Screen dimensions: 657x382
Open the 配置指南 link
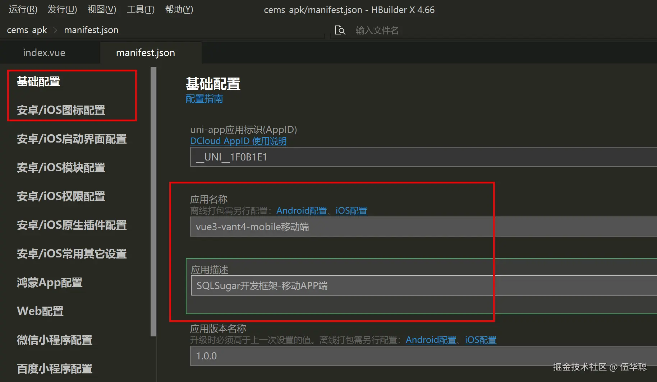click(204, 99)
